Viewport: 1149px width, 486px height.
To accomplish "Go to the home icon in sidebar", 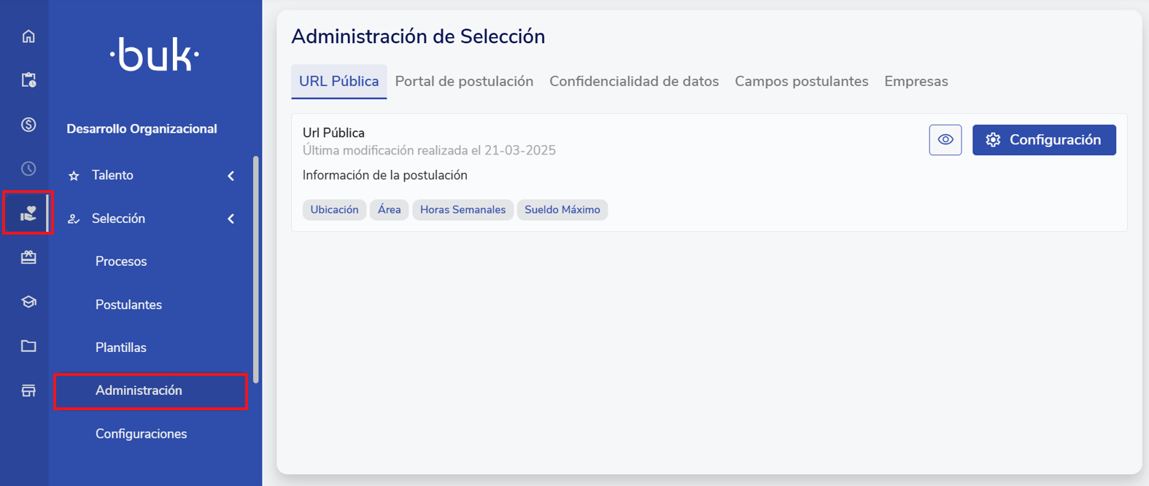I will [28, 36].
